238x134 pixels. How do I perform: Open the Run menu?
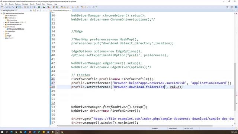[44, 4]
